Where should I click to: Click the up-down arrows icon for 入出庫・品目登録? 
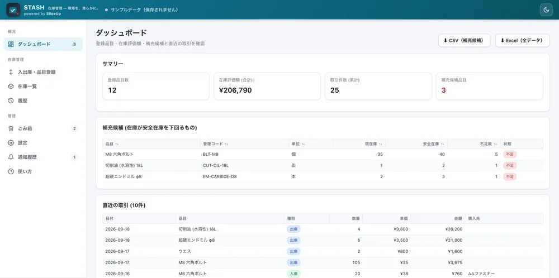(11, 72)
